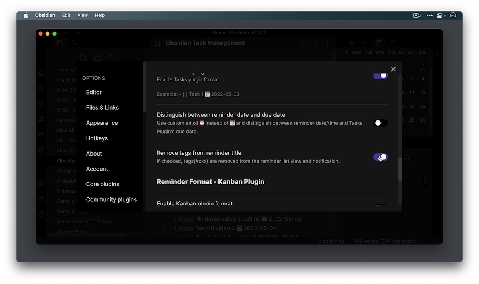This screenshot has width=479, height=284.
Task: Open the file explorer tab icon
Action: tap(60, 43)
